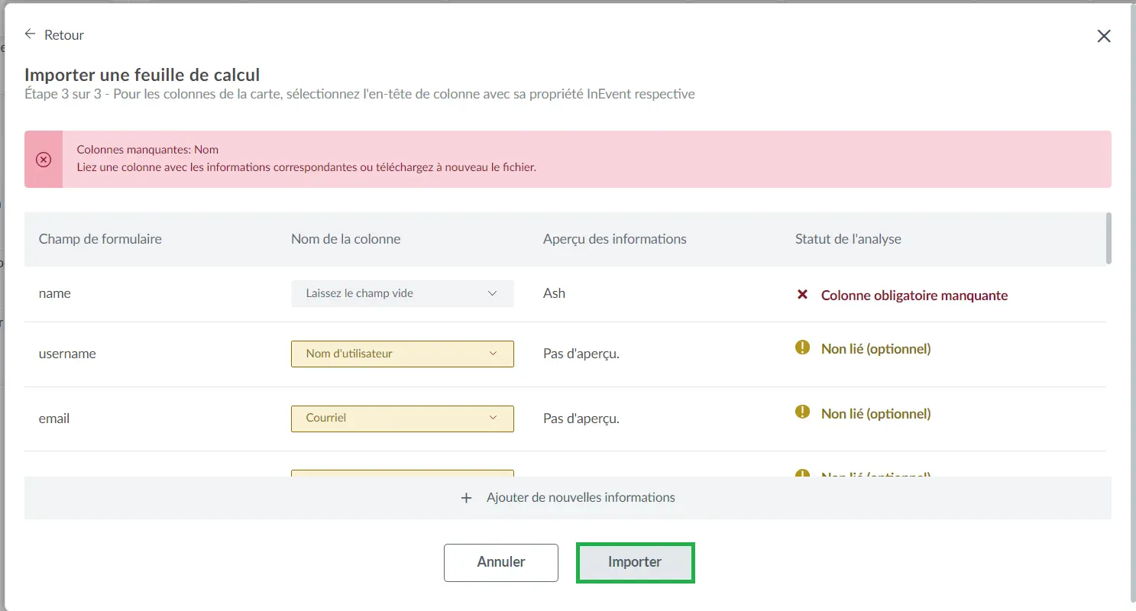Click the 'username' form field cell
The width and height of the screenshot is (1136, 611).
coord(67,354)
